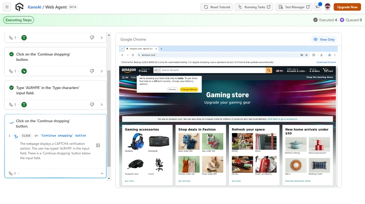Click the carousel previous arrow

(x=125, y=98)
